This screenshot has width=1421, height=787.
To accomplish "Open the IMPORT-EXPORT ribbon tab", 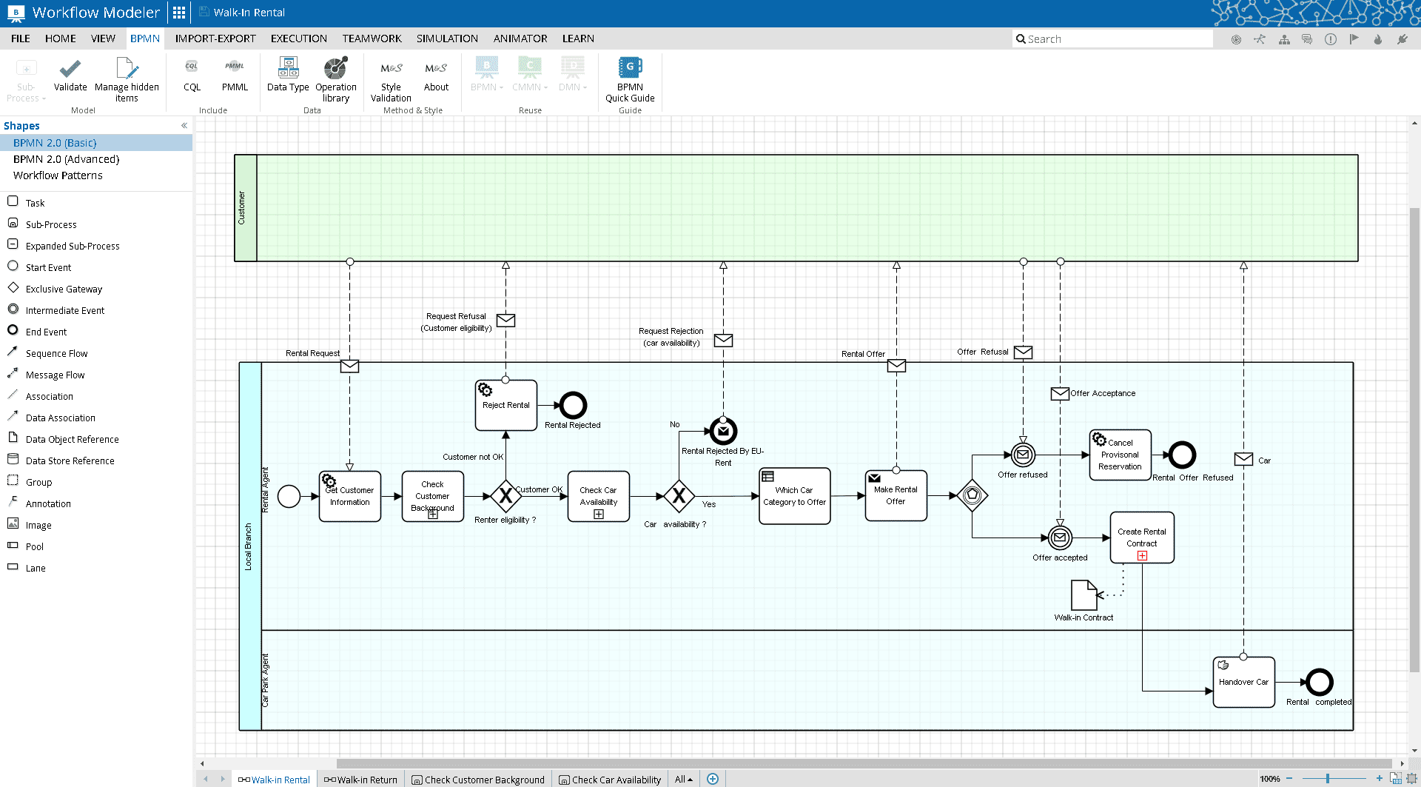I will [215, 38].
